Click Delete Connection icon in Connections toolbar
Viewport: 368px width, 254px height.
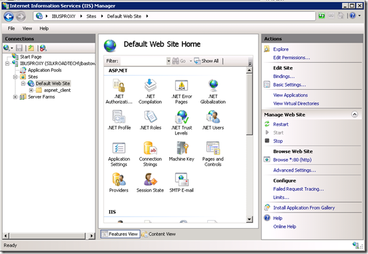pyautogui.click(x=43, y=48)
